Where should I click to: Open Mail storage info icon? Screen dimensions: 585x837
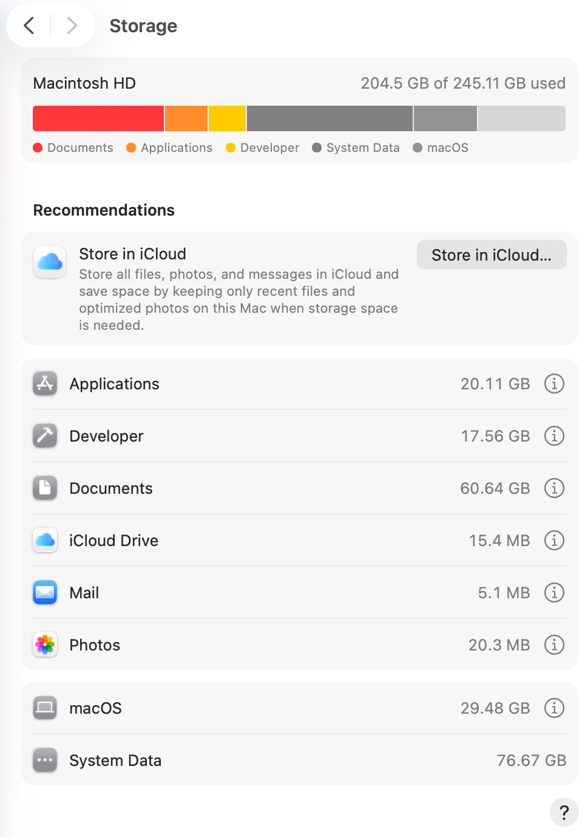pyautogui.click(x=554, y=592)
